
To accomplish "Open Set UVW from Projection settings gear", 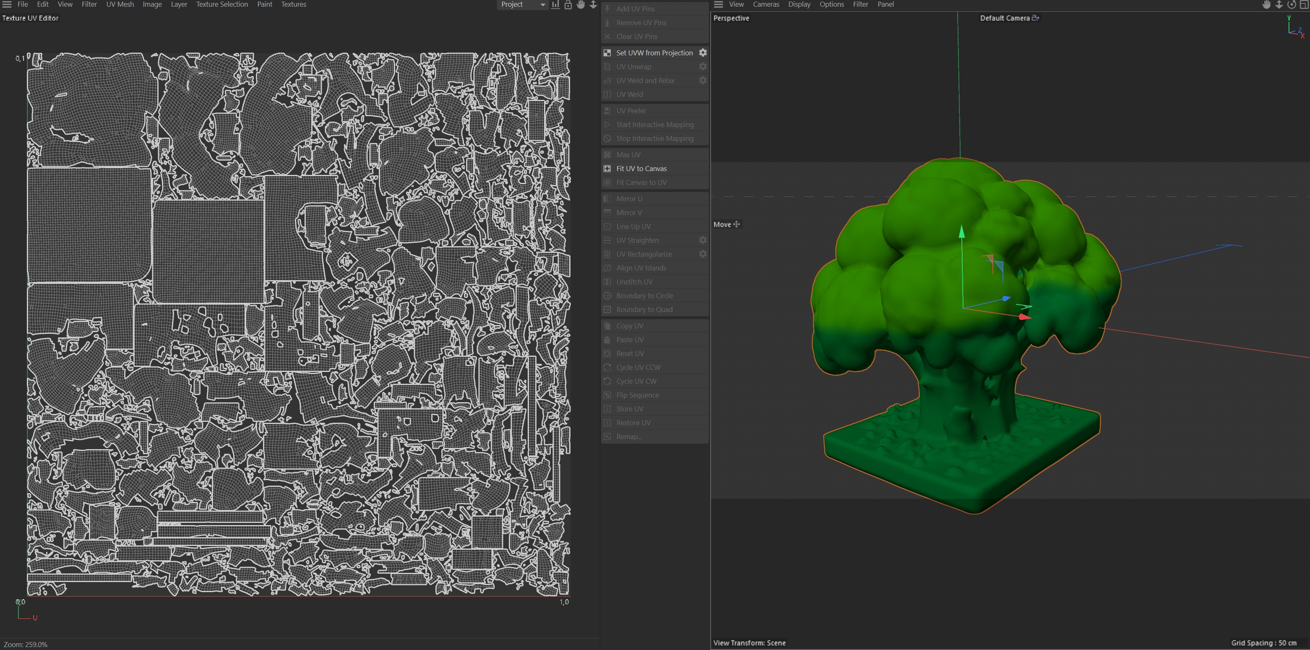I will pyautogui.click(x=703, y=53).
